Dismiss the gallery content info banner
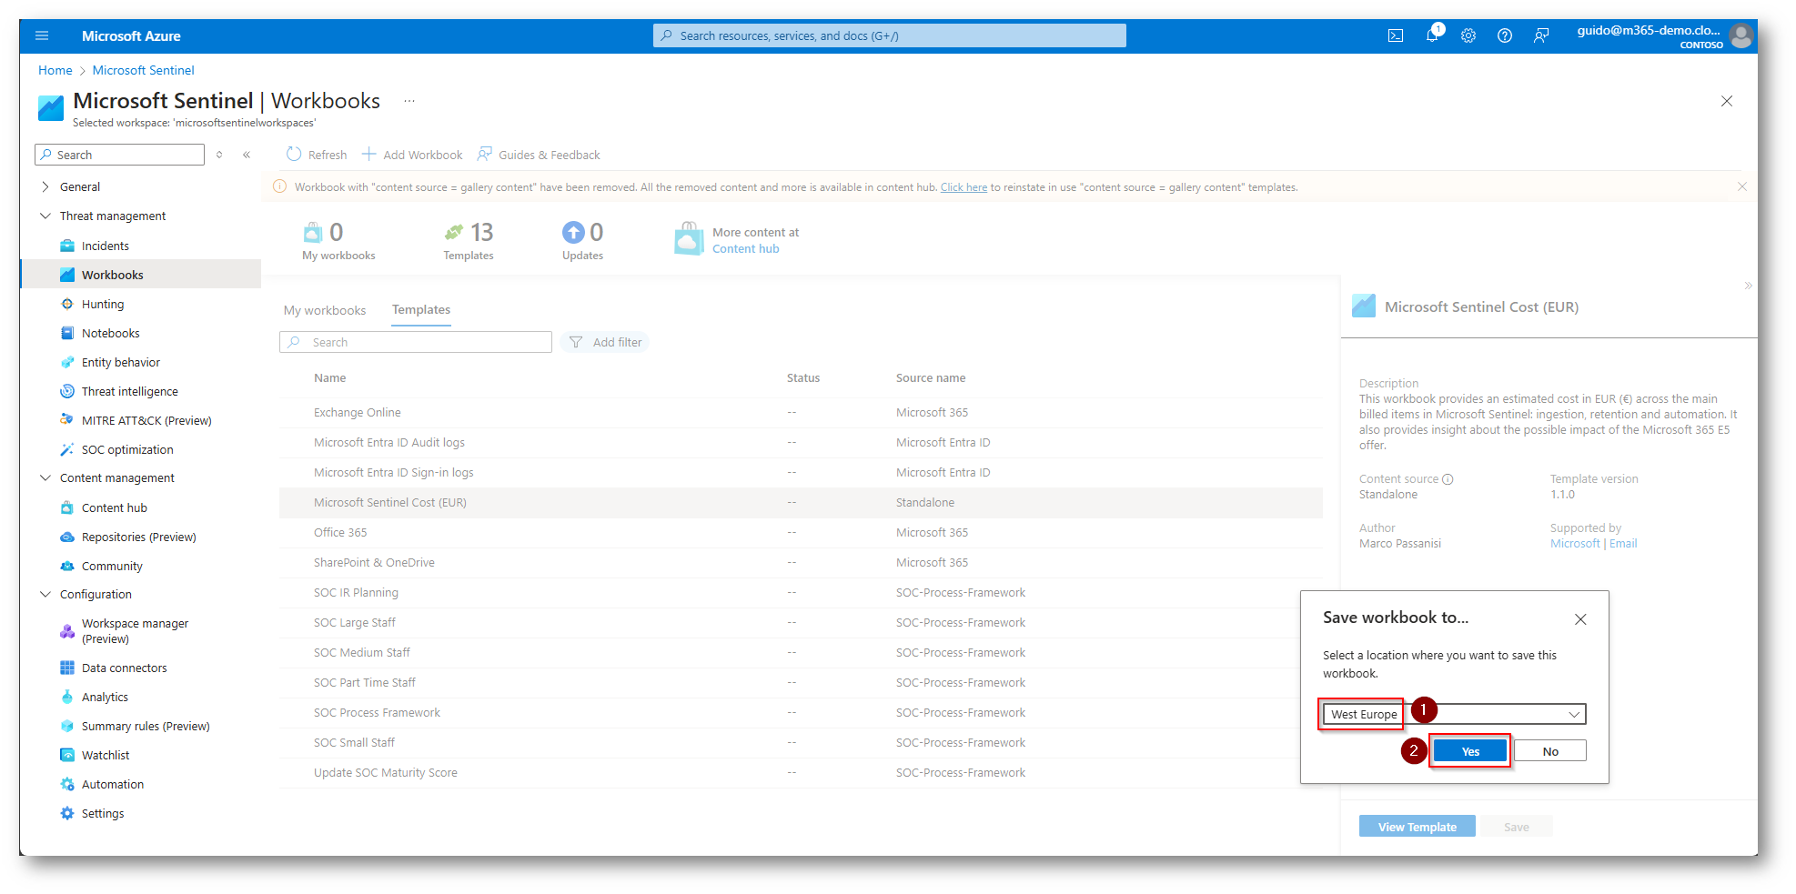This screenshot has width=1796, height=894. [1742, 186]
